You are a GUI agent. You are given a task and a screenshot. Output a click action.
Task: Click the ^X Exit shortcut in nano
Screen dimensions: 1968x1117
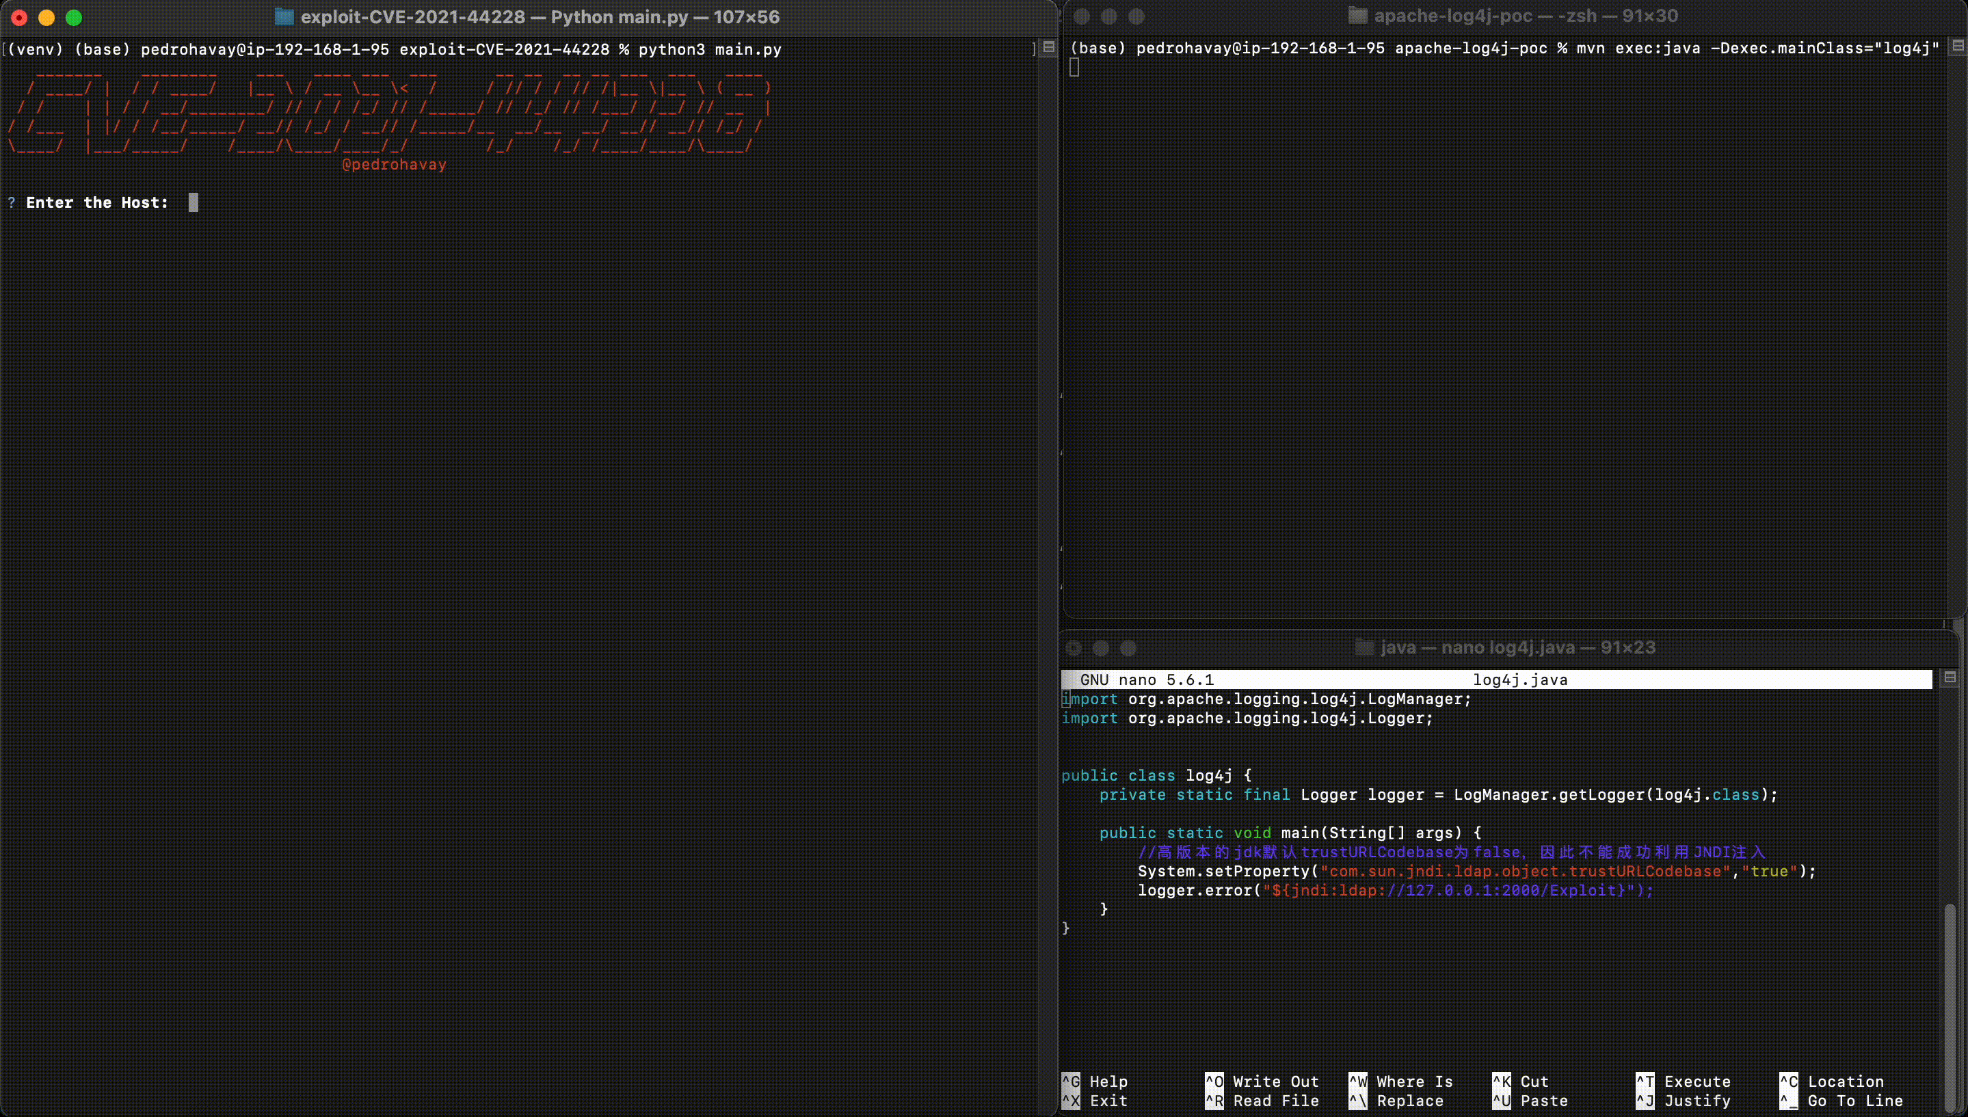click(x=1095, y=1101)
